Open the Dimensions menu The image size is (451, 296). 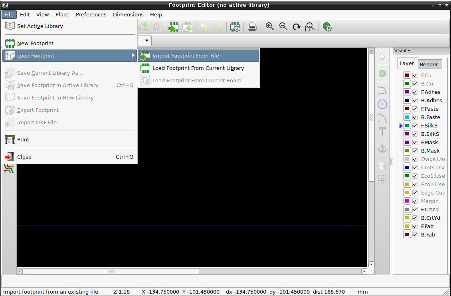coord(128,15)
